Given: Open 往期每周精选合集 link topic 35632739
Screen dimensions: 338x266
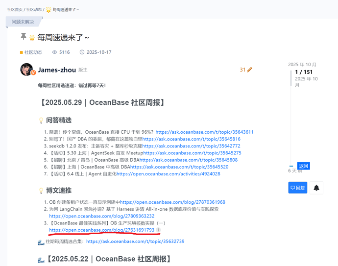Looking at the screenshot, I should pyautogui.click(x=135, y=241).
